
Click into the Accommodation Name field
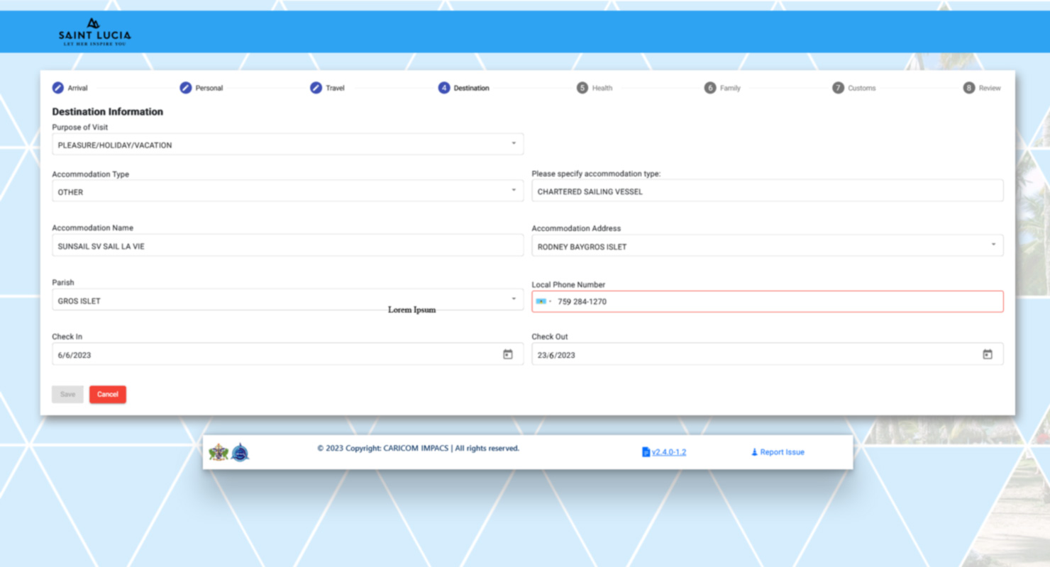pos(287,246)
